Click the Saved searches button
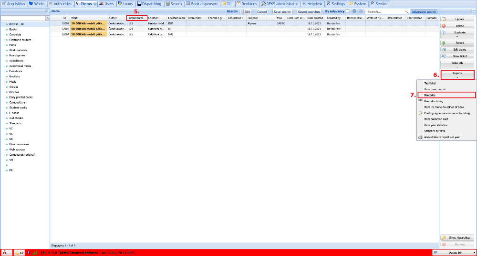The image size is (477, 256). 309,11
